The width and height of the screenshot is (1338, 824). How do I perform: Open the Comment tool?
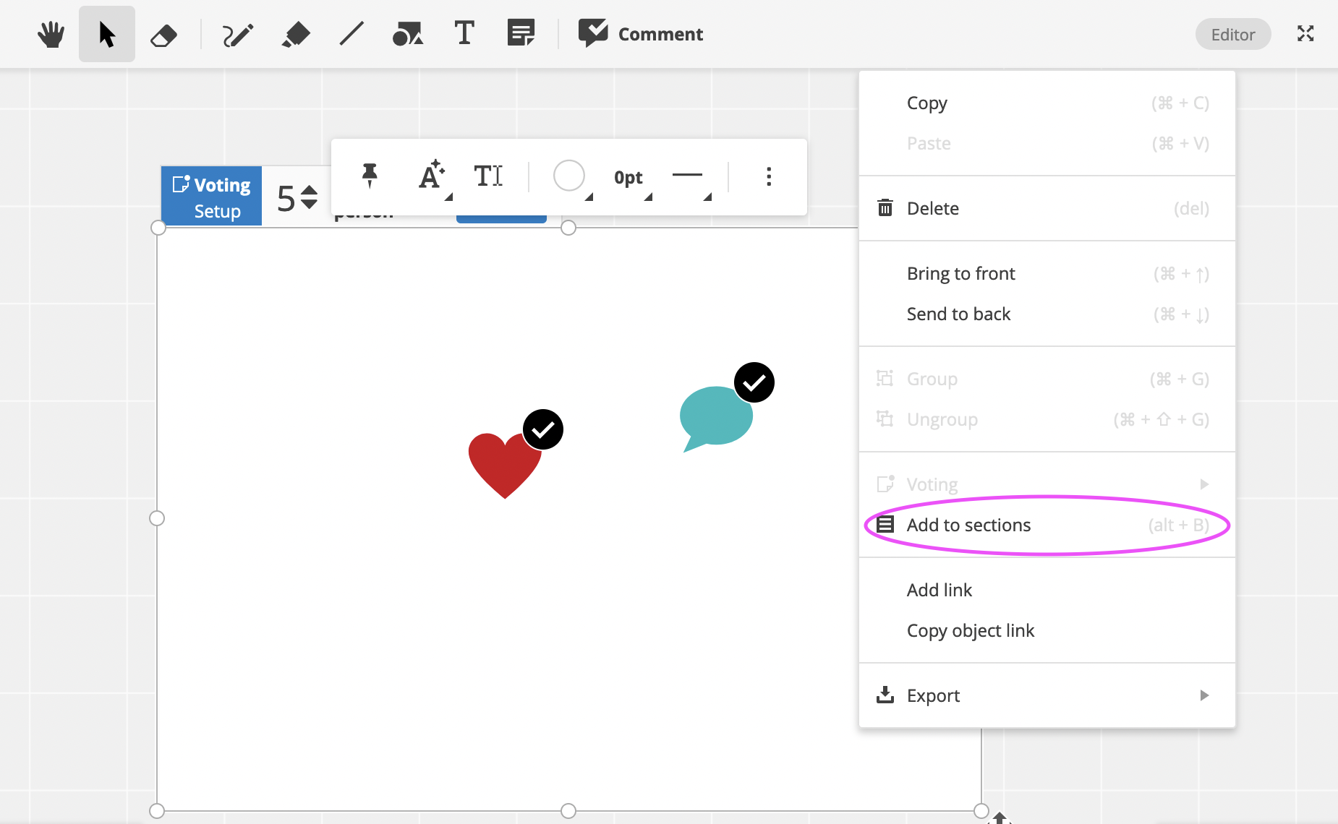(x=640, y=33)
